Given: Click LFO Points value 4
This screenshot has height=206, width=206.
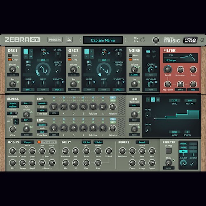Looking at the screenshot, I should (x=187, y=132).
